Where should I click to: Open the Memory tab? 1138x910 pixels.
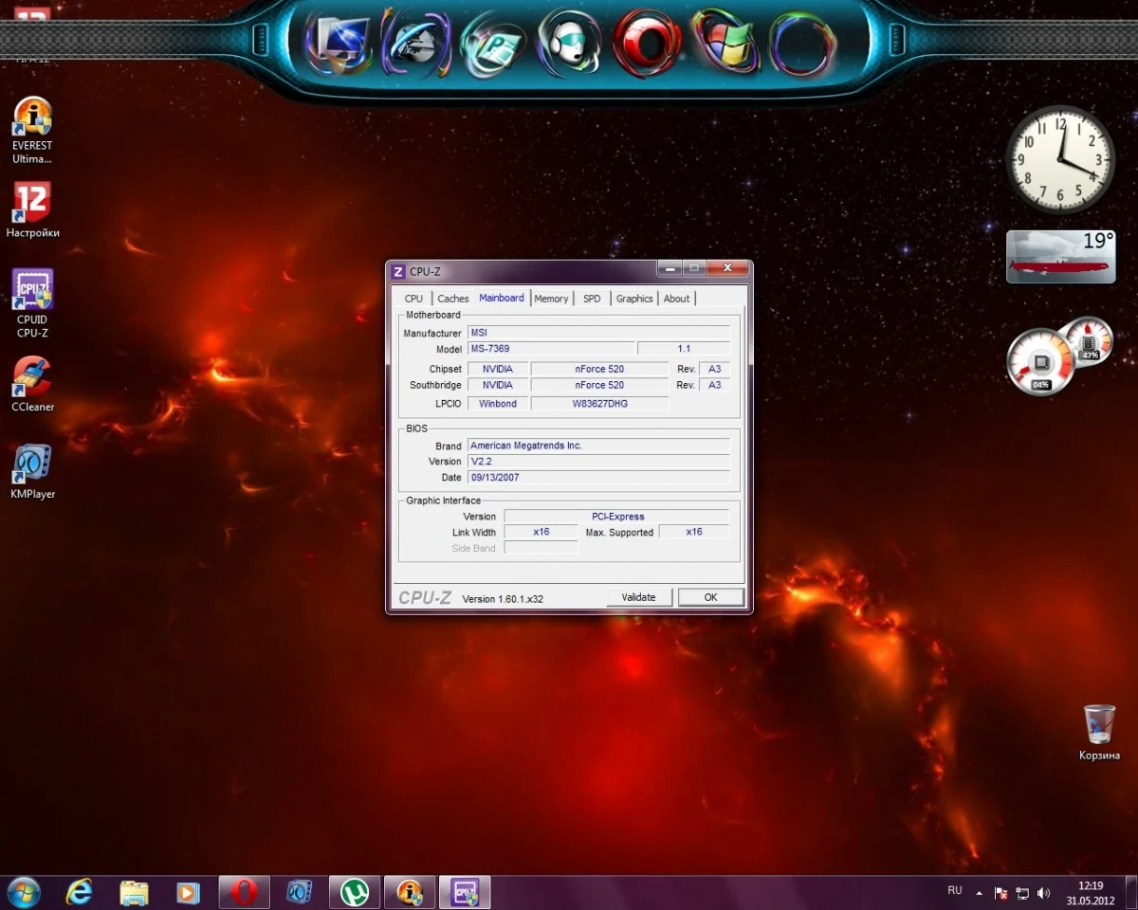551,299
